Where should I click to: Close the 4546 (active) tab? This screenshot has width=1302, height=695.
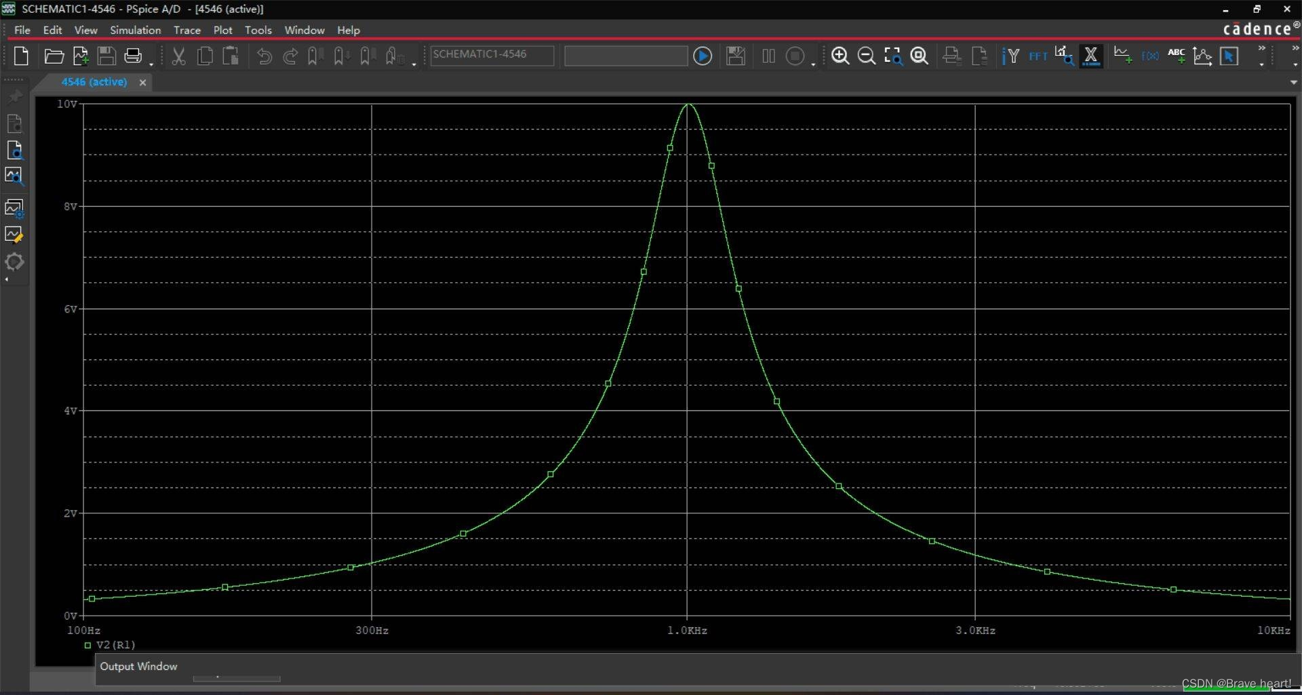(x=142, y=83)
